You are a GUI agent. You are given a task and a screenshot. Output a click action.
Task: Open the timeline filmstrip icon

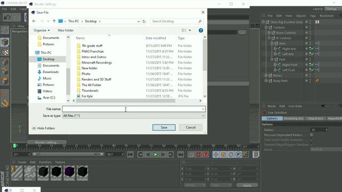[256, 155]
